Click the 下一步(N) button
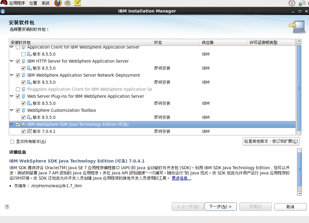 (x=220, y=207)
